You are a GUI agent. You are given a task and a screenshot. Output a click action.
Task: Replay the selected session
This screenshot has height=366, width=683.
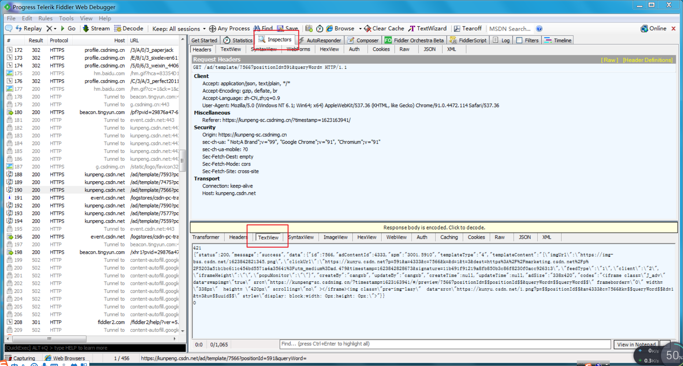(x=29, y=29)
